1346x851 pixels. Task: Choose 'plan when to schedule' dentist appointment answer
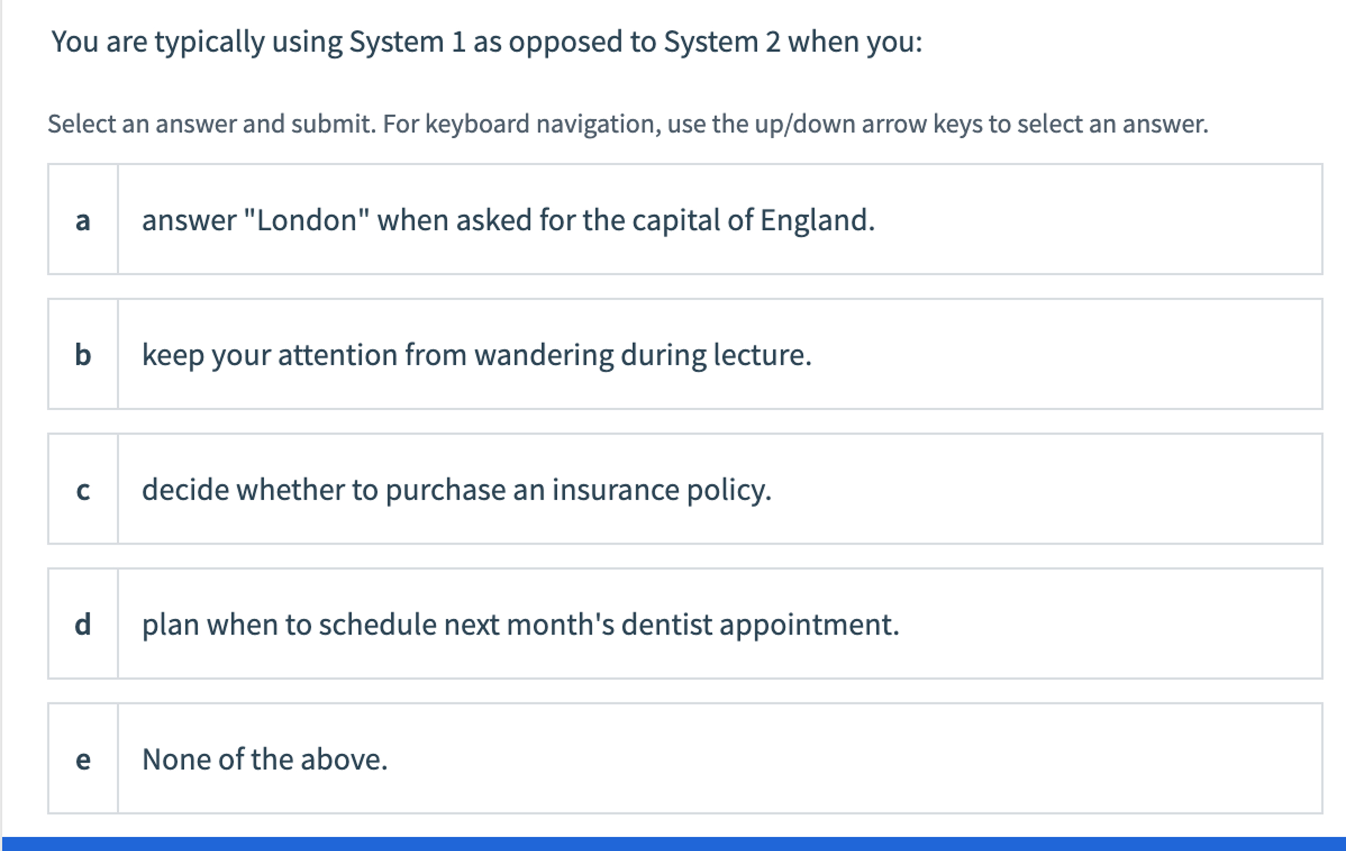coord(520,624)
